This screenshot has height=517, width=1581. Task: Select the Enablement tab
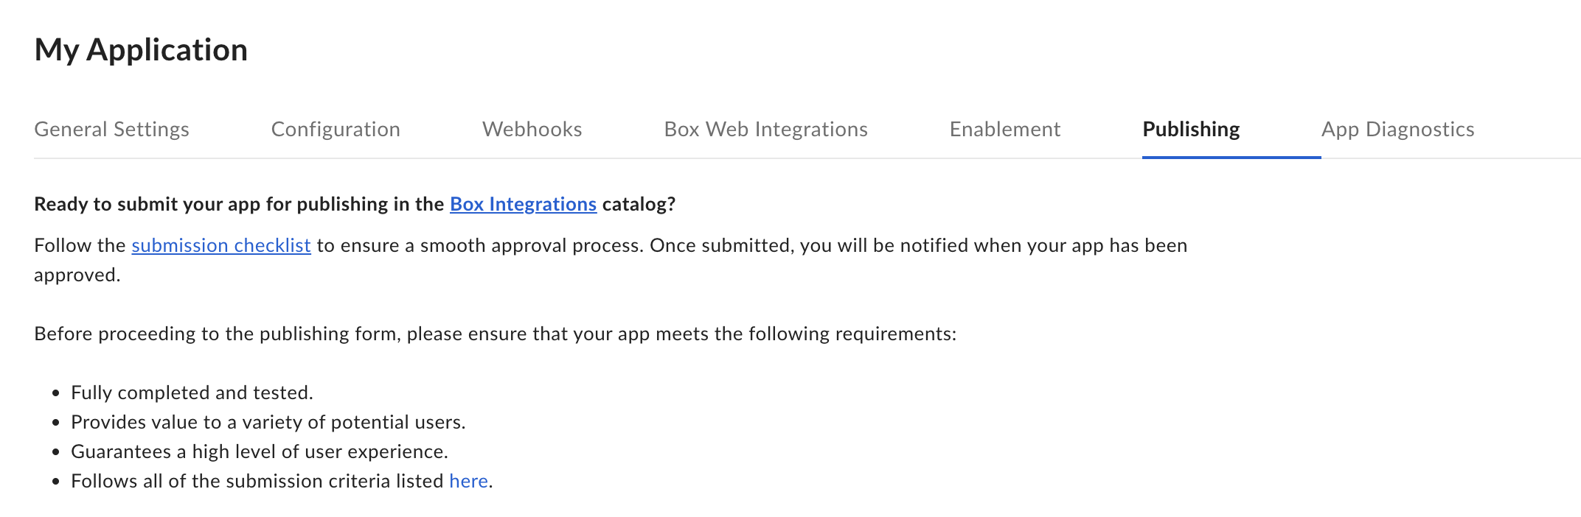[1005, 130]
